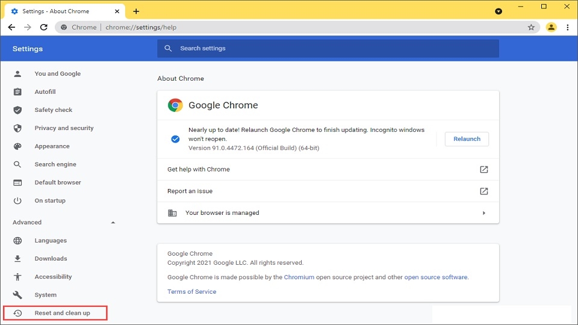Open Search engine settings
578x325 pixels.
click(x=55, y=164)
